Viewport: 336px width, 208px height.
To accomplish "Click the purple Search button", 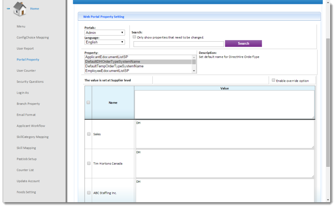I will point(243,44).
